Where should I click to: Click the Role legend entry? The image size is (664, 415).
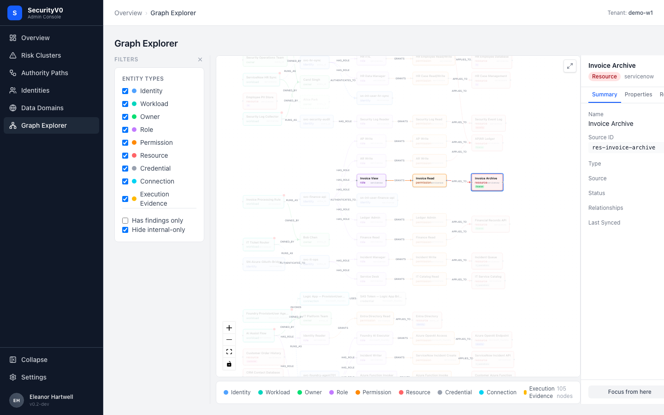pos(338,392)
